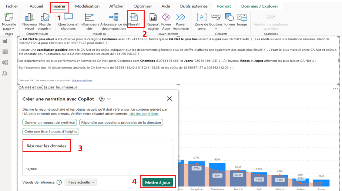Click the Rapport paginé icon
Image resolution: width=342 pixels, height=191 pixels.
tap(153, 21)
